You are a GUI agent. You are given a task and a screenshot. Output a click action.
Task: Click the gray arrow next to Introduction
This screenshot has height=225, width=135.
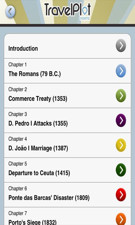[x=121, y=46]
